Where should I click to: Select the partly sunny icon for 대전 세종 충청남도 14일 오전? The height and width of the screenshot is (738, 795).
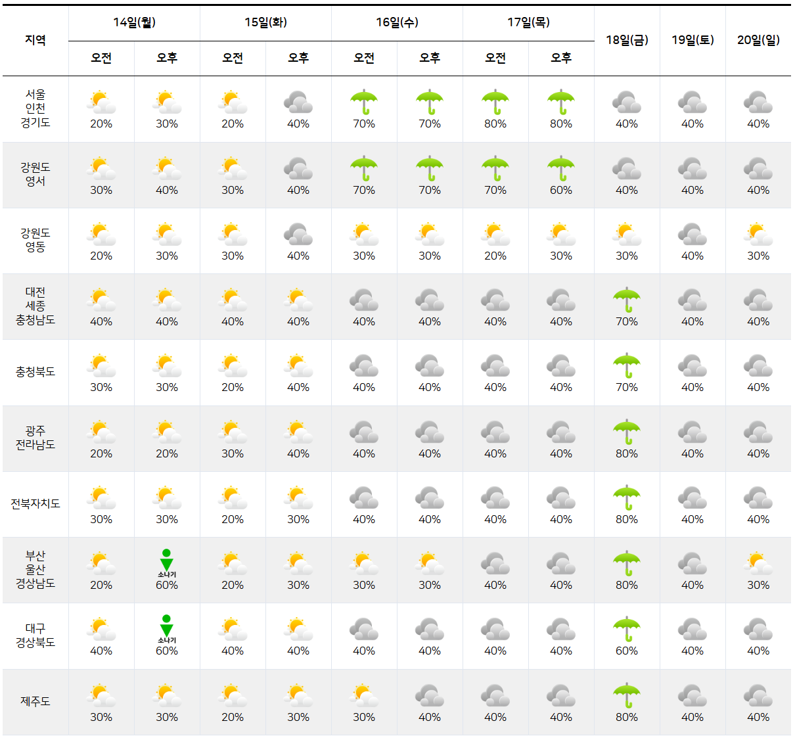[x=101, y=300]
